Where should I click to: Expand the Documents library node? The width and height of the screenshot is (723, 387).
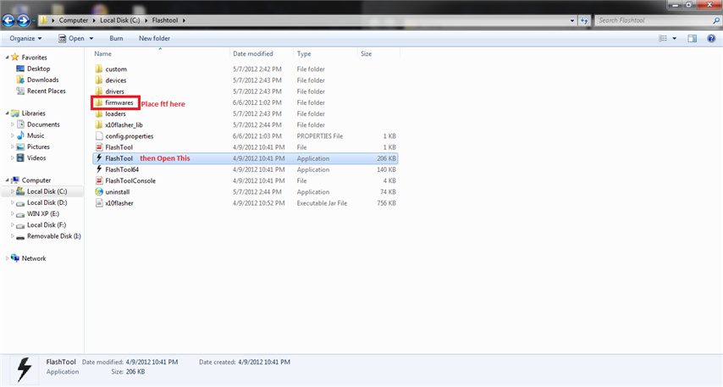[13, 124]
